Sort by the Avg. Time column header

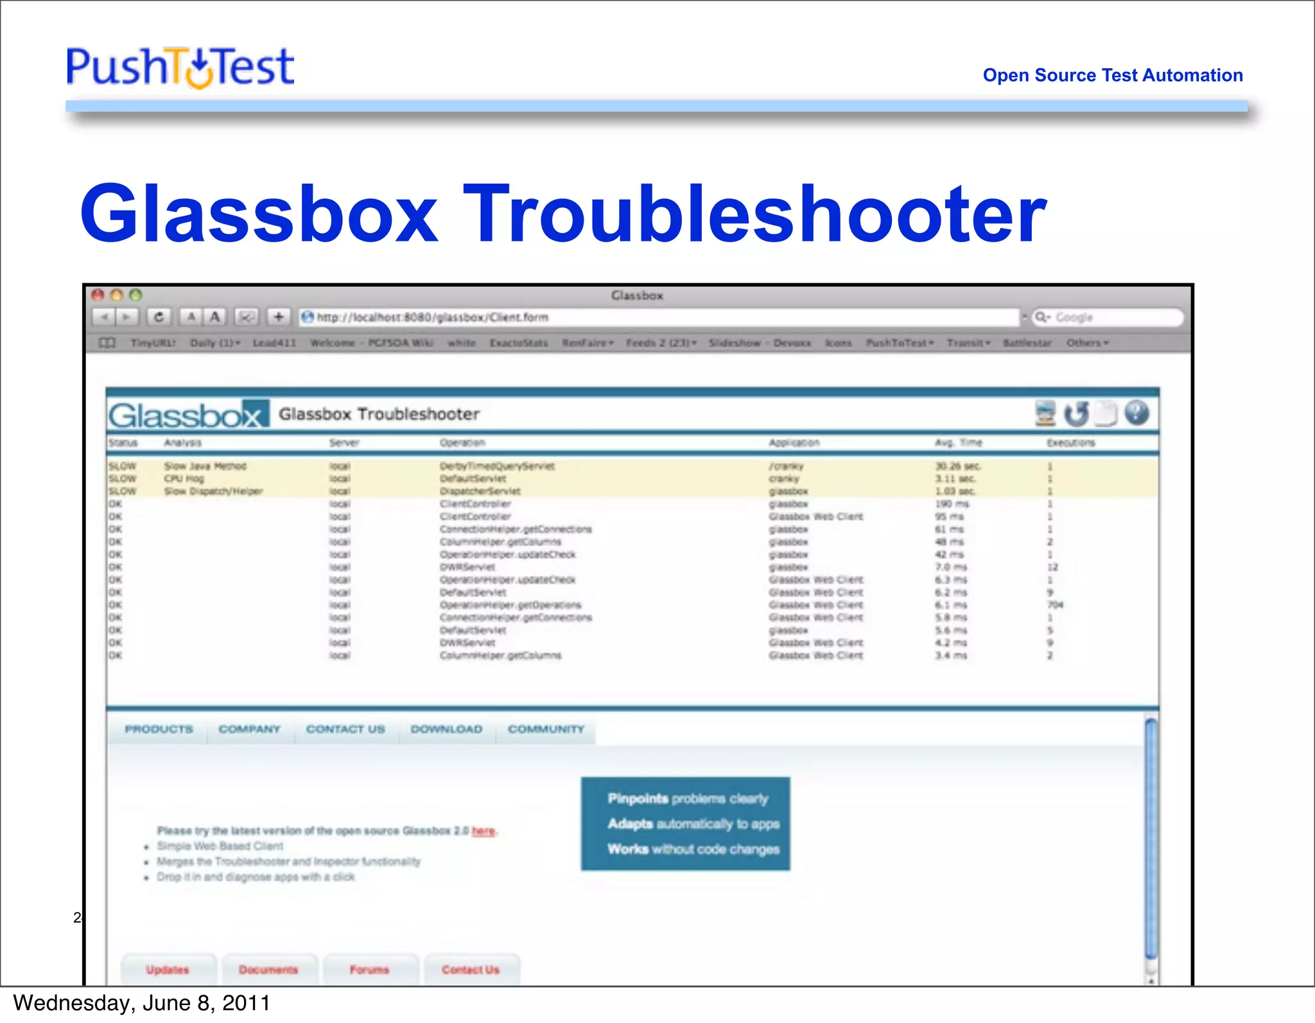pos(959,442)
